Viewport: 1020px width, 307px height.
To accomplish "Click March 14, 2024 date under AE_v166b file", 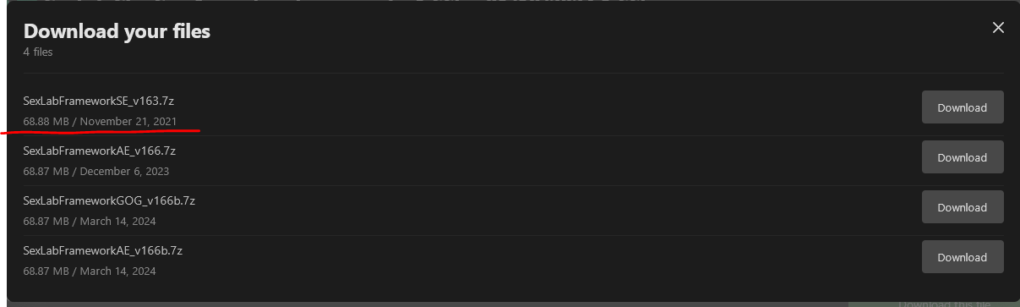I will (118, 271).
